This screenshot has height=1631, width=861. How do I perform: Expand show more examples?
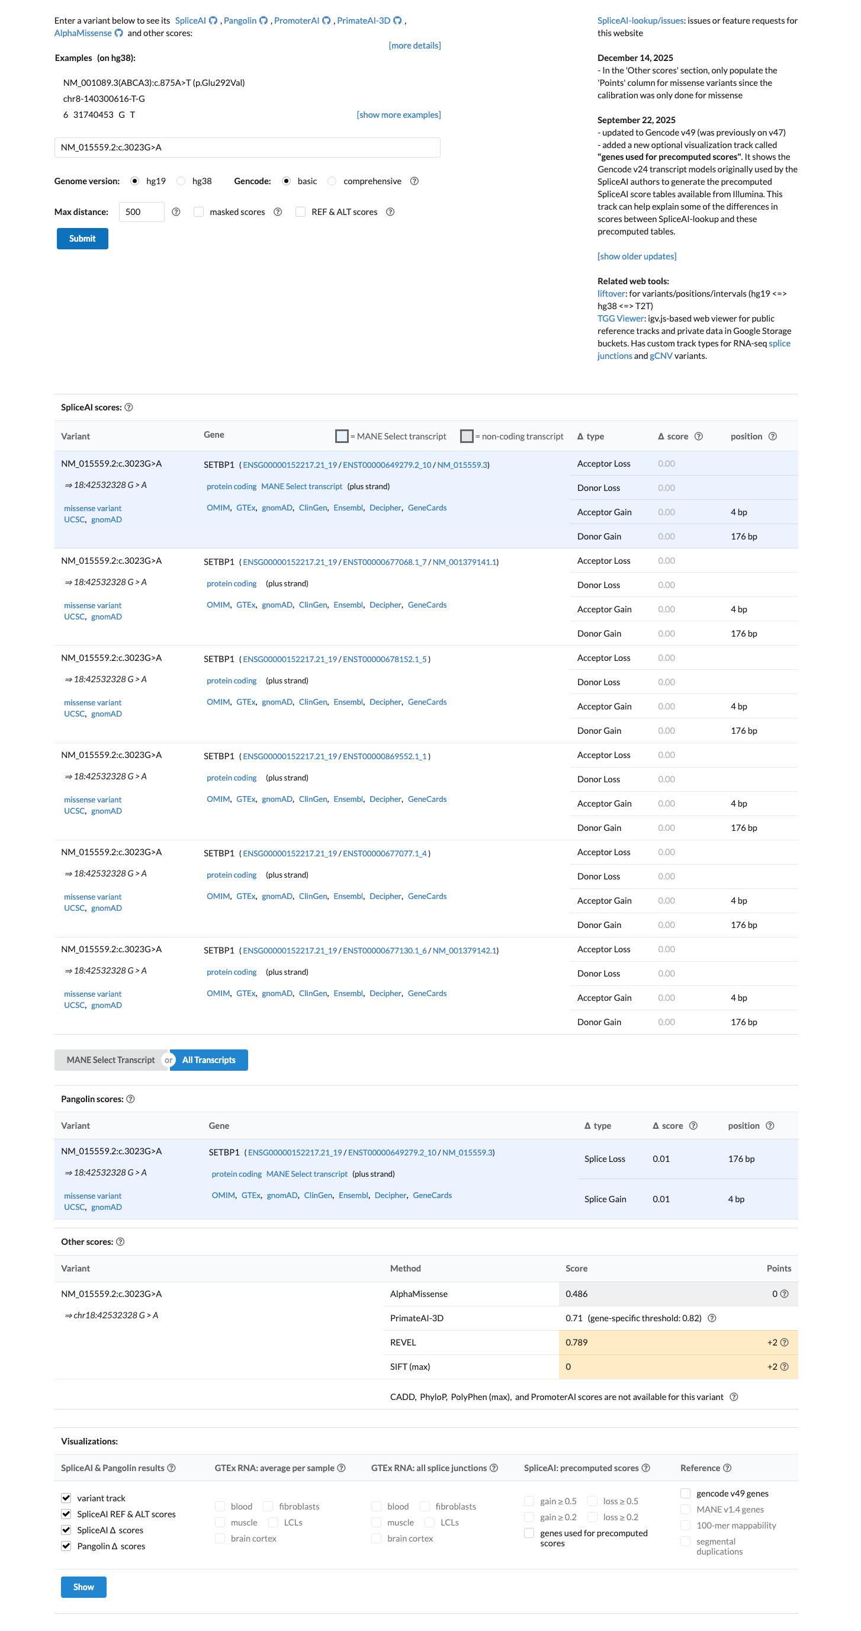399,115
